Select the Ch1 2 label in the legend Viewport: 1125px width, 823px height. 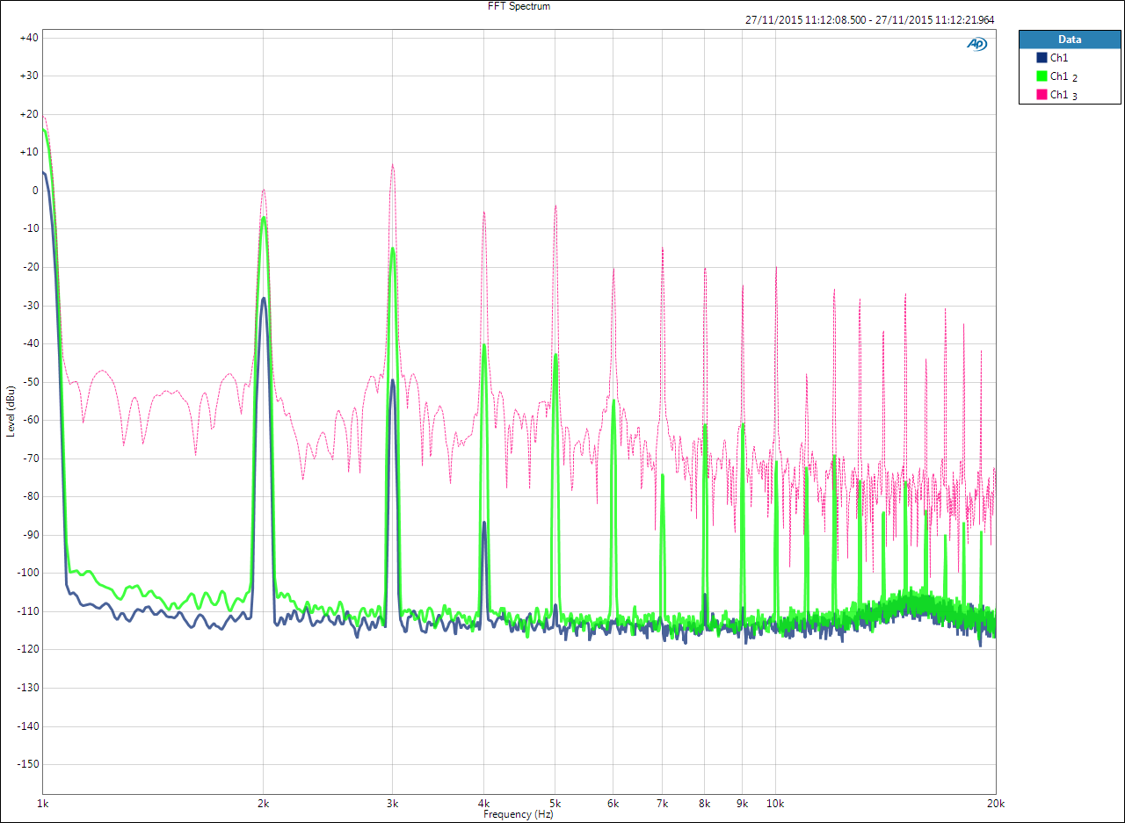pyautogui.click(x=1063, y=76)
